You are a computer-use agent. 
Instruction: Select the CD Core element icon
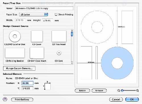[59, 53]
